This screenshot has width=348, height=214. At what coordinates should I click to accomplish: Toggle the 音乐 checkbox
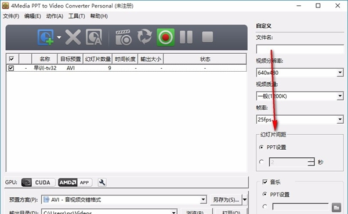point(264,182)
